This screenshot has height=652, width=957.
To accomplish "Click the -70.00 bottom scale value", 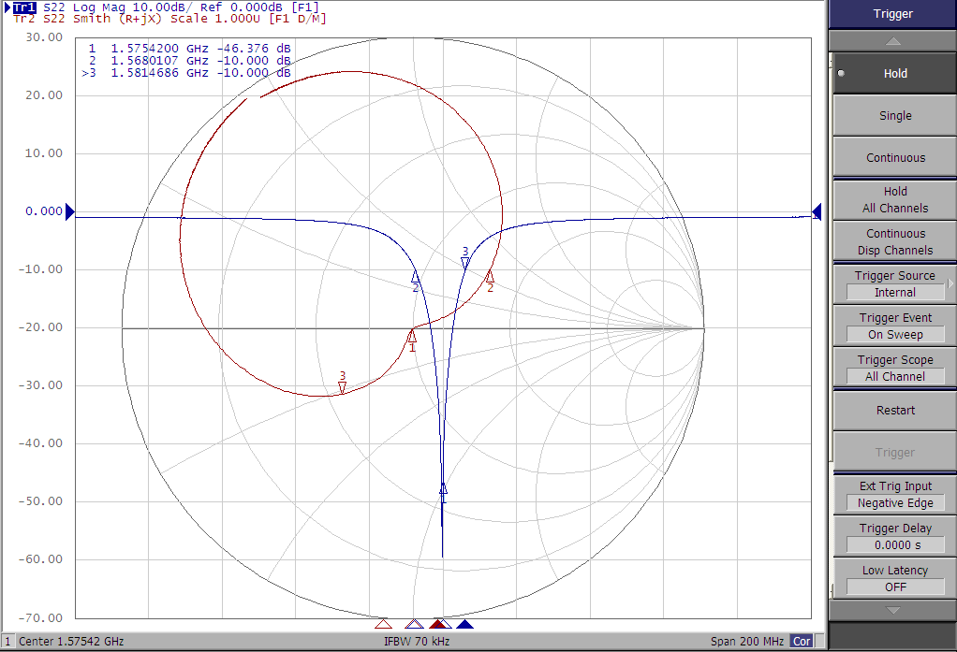I will coord(41,617).
